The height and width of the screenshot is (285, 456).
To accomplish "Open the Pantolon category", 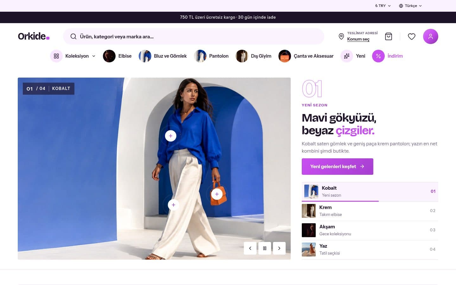I will click(x=211, y=56).
